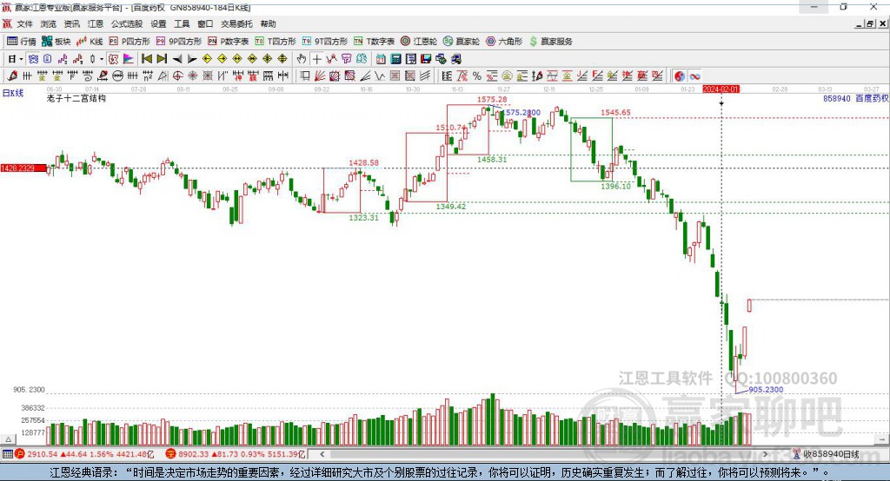Image resolution: width=890 pixels, height=481 pixels.
Task: Open the P四方形 tool
Action: click(x=130, y=42)
